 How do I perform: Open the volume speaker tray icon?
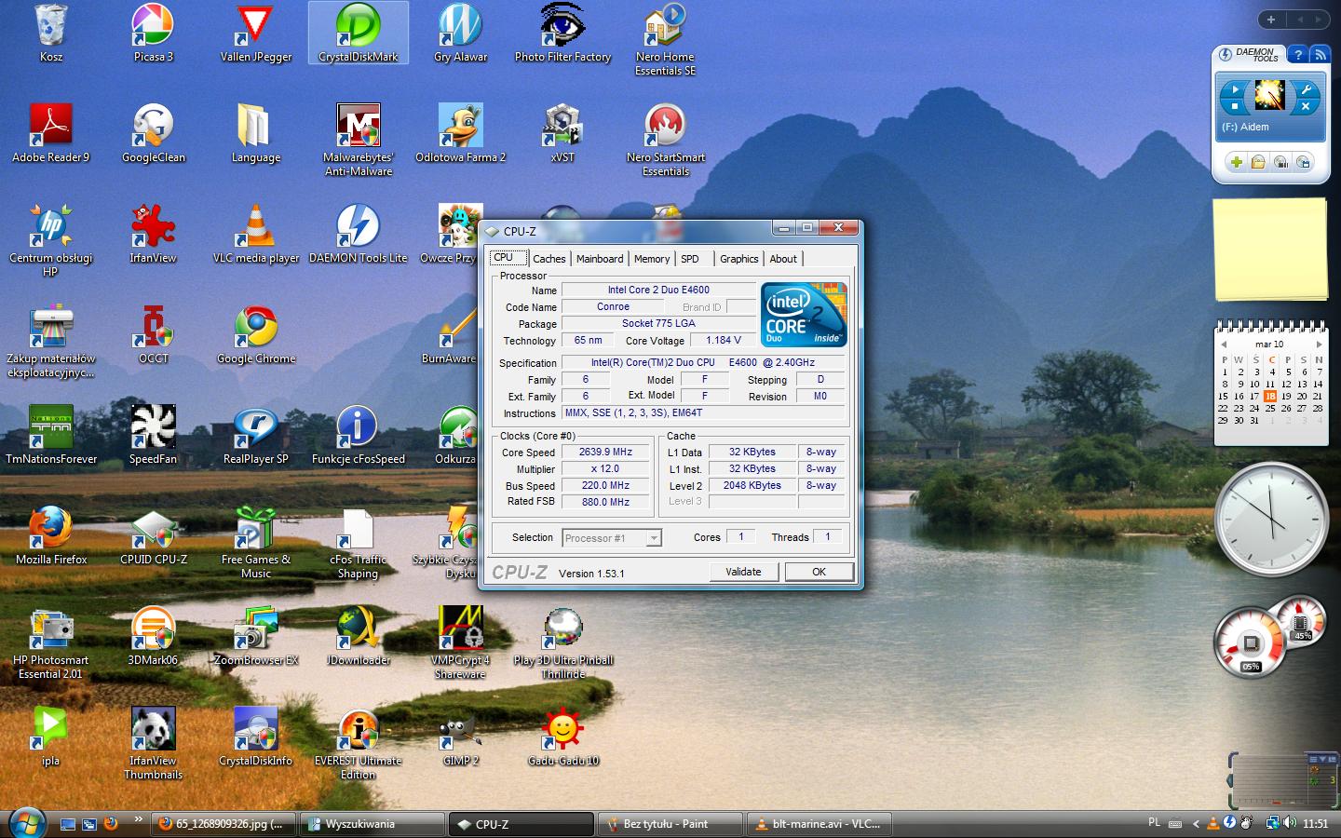point(1290,823)
